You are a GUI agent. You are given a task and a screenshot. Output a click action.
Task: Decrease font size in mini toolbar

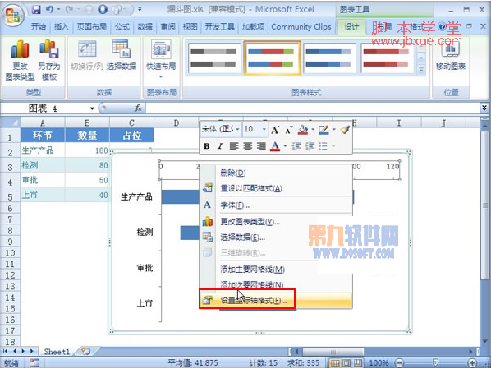pyautogui.click(x=289, y=130)
